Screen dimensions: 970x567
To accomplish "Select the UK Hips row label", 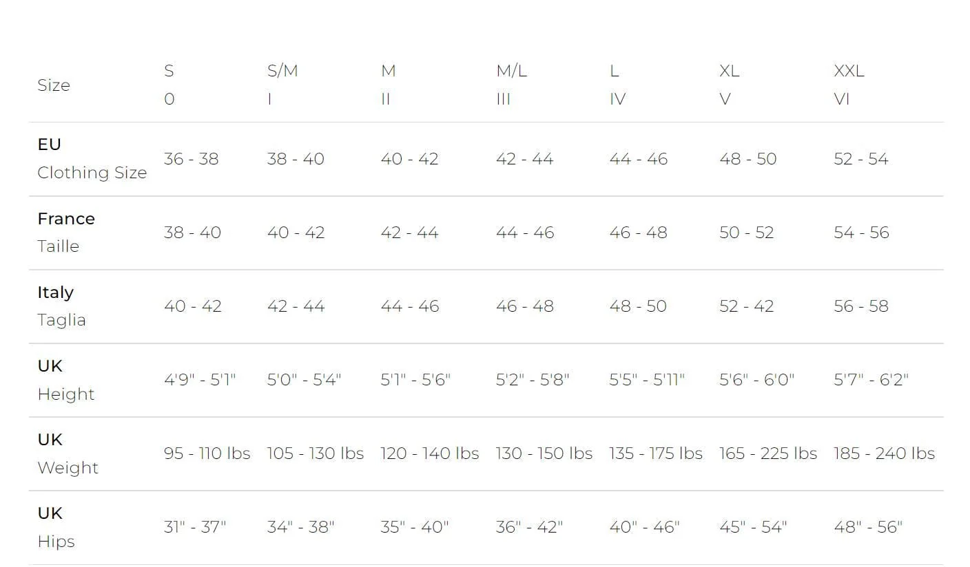I will [56, 527].
